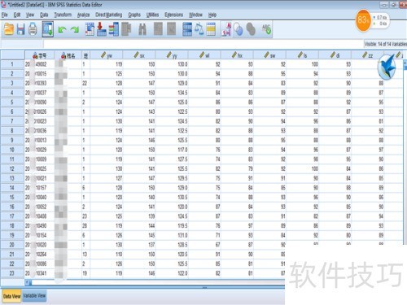Screen dimensions: 407x305
Task: Select the ls column header
Action: [x=302, y=55]
